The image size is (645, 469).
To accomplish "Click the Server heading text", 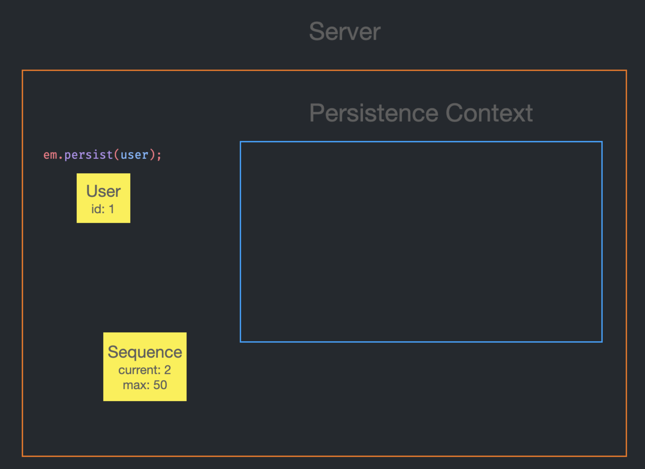I will coord(344,32).
